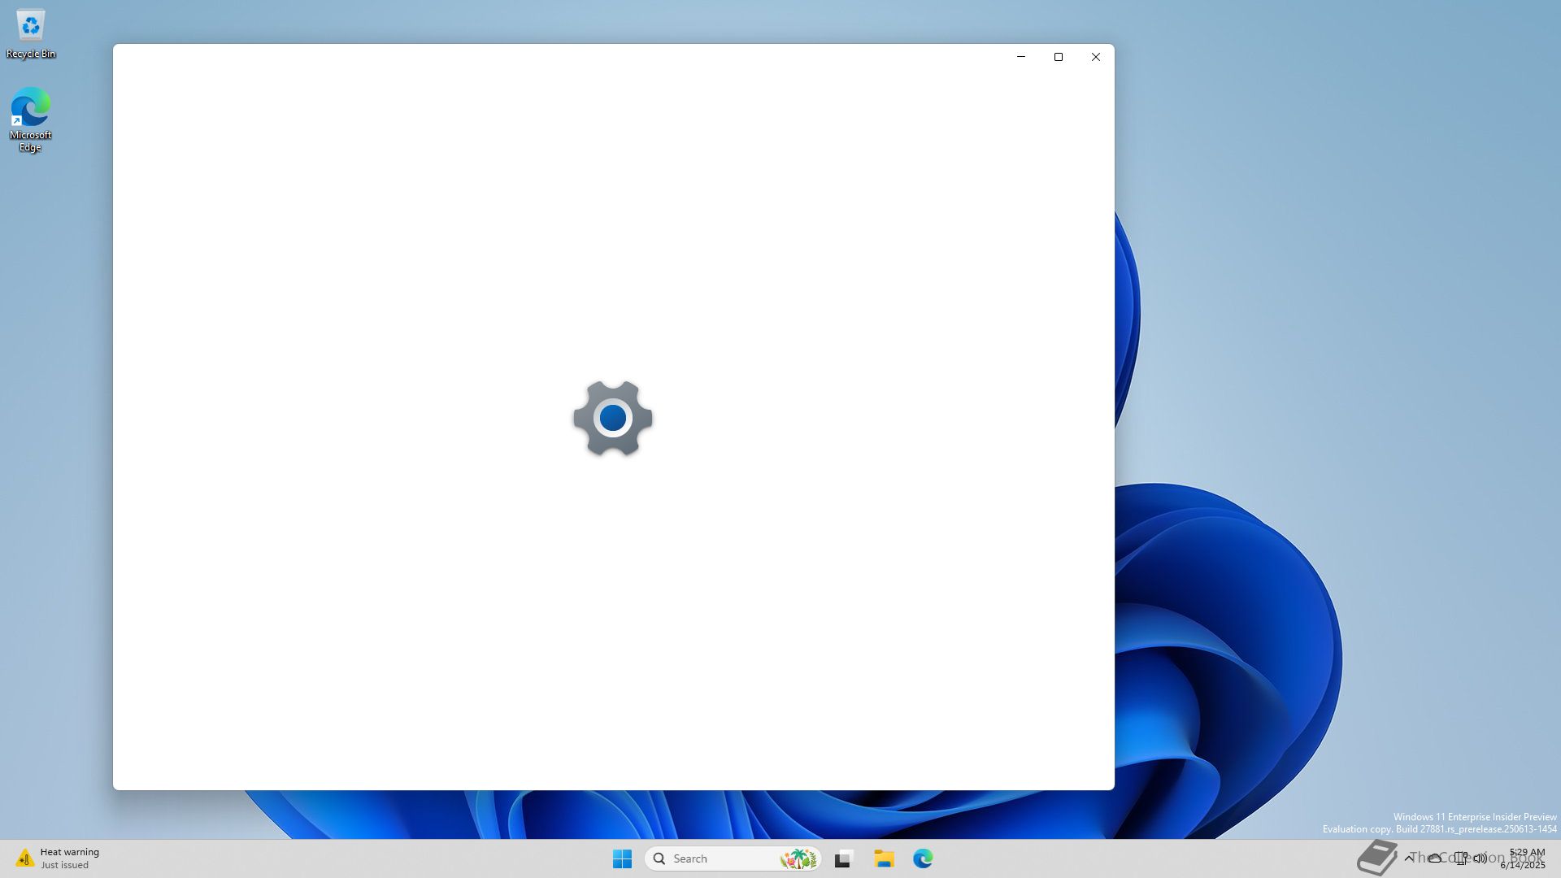Open the clock and date flyout
This screenshot has height=878, width=1561.
[x=1524, y=858]
